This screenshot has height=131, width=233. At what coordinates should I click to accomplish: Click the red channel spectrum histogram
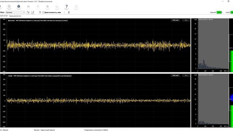[x=213, y=44]
